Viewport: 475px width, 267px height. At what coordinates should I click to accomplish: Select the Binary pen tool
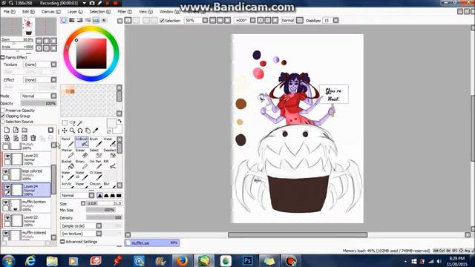coord(82,165)
